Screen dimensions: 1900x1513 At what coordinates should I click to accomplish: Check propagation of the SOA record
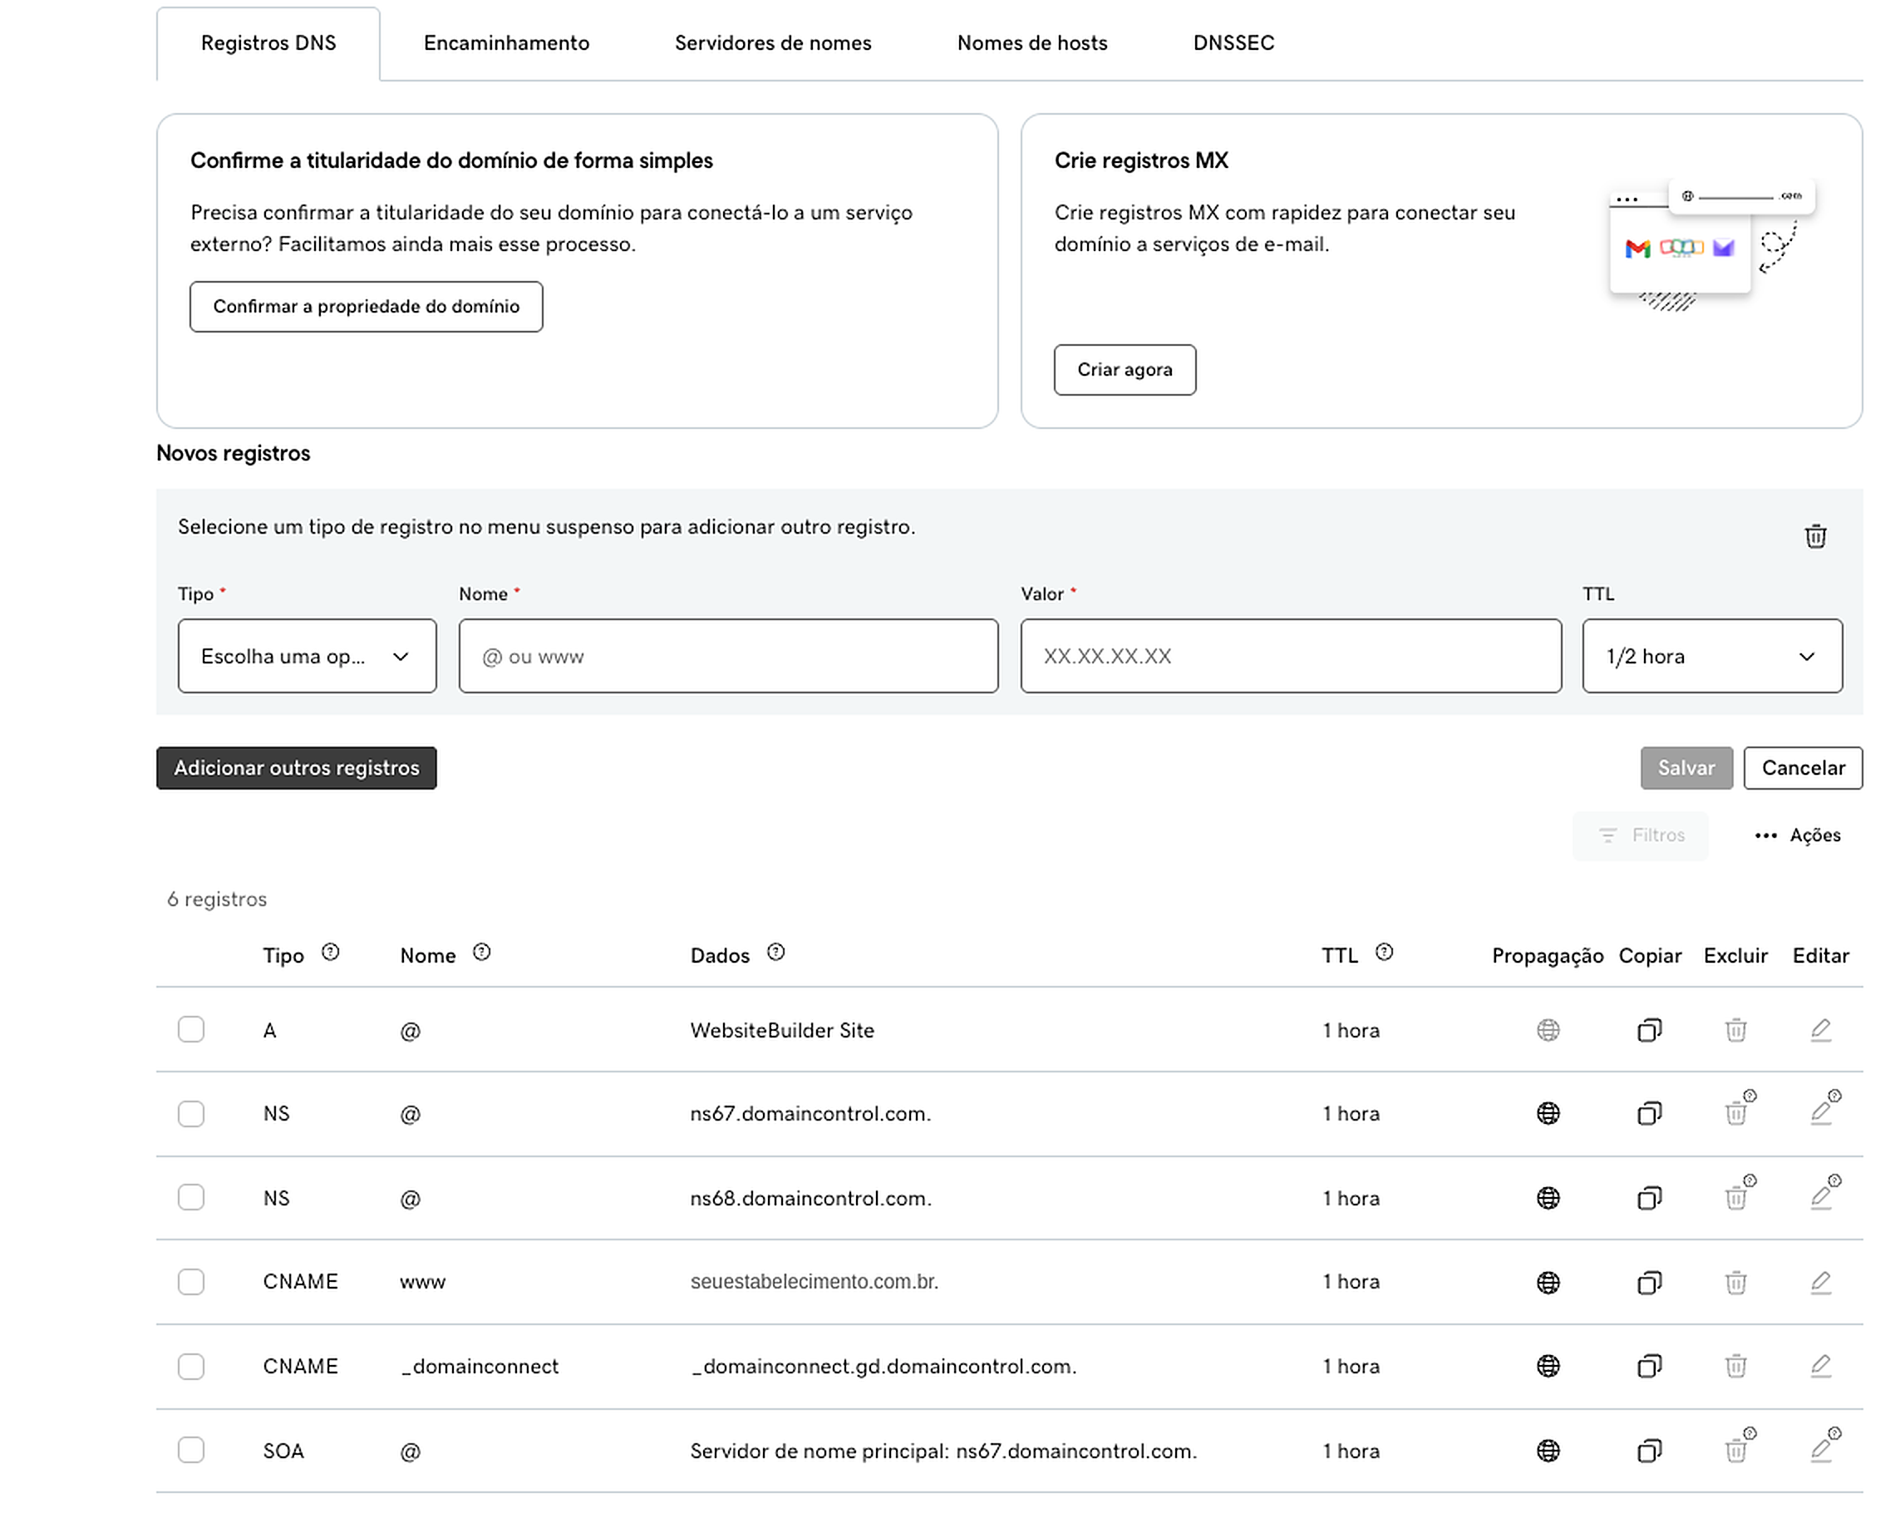pos(1548,1451)
